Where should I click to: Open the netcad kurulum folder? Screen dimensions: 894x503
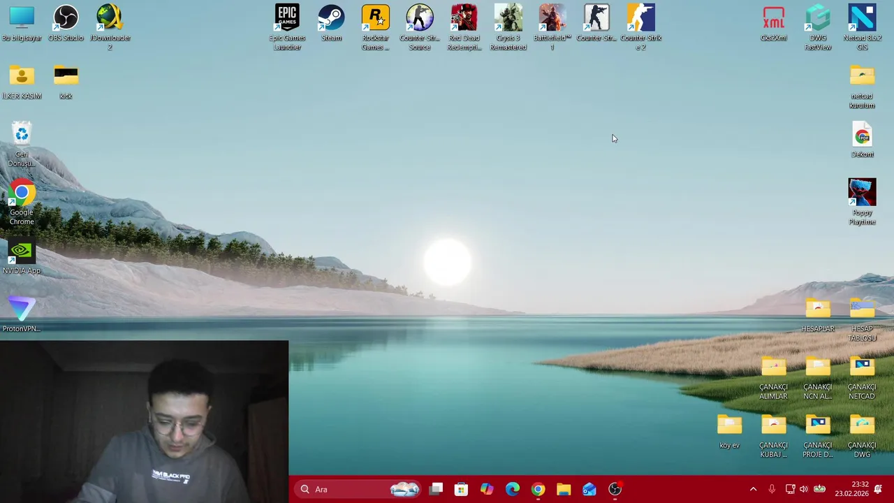click(862, 87)
